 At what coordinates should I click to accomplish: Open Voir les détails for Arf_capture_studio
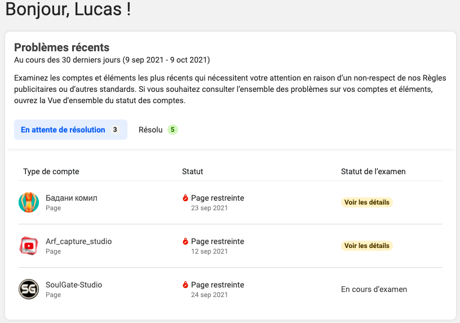[x=367, y=246]
